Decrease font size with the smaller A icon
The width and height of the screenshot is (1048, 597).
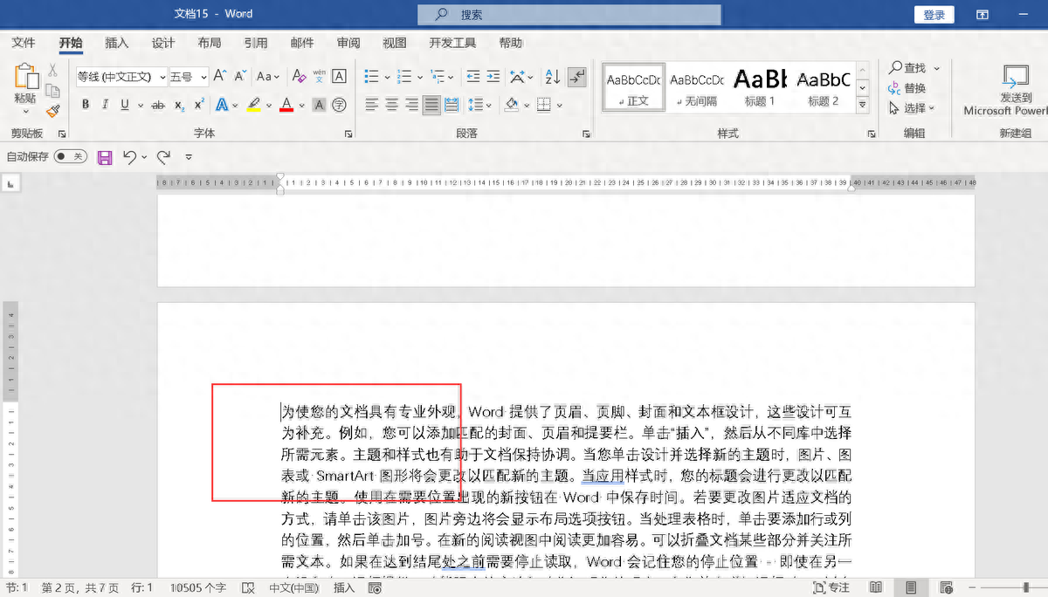[241, 77]
